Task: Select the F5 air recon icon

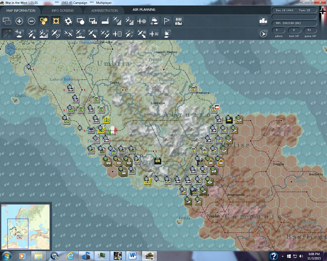Action: coord(56,33)
